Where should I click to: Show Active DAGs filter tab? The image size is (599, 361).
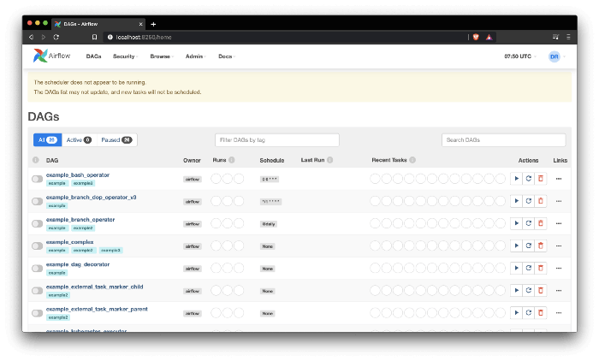click(79, 139)
